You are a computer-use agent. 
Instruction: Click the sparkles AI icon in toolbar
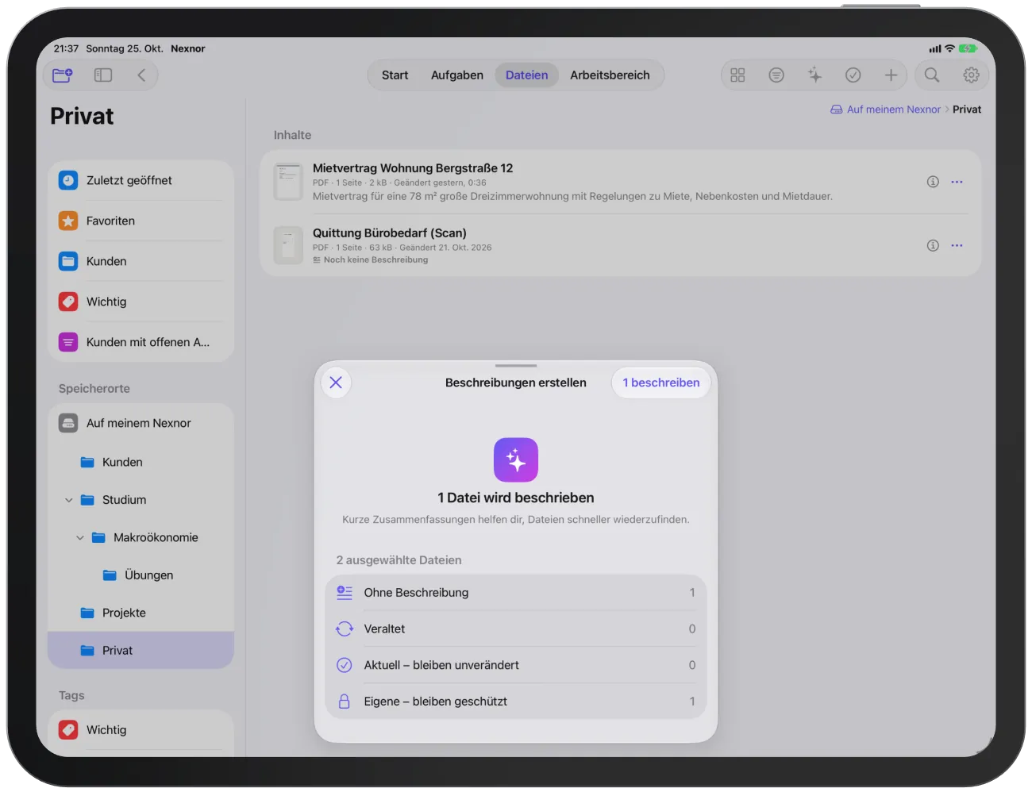[814, 75]
